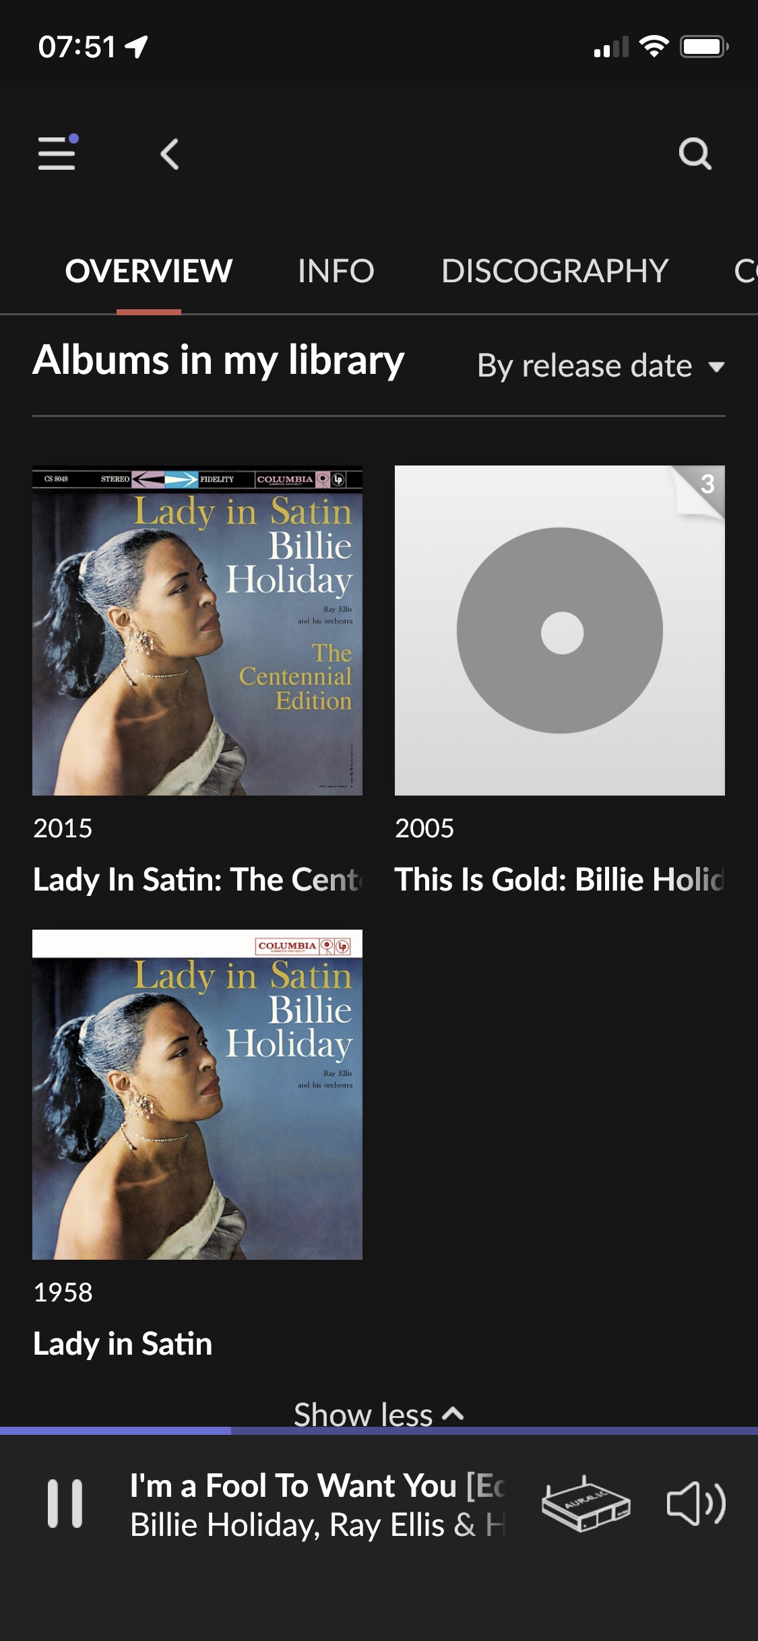Open the By release date sort dropdown
758x1641 pixels.
[x=600, y=366]
